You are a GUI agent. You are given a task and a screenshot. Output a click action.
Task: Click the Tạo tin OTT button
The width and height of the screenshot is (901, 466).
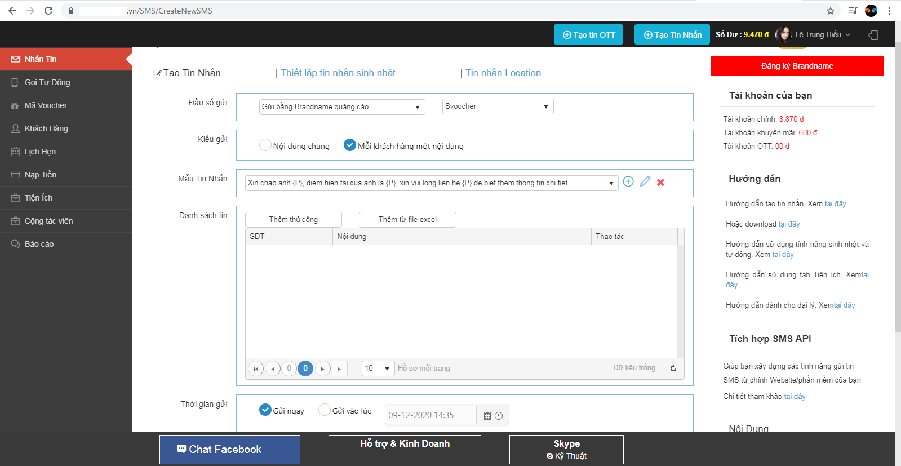pyautogui.click(x=589, y=34)
